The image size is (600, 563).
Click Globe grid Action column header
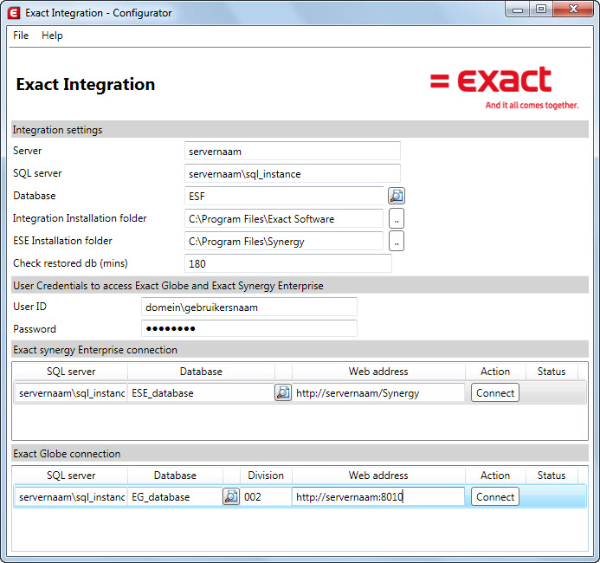495,476
